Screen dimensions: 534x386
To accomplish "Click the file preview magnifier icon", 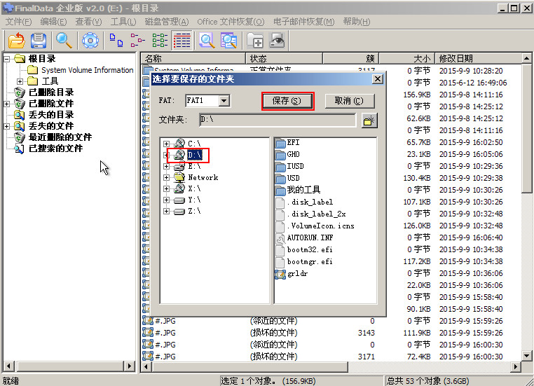I will point(207,40).
